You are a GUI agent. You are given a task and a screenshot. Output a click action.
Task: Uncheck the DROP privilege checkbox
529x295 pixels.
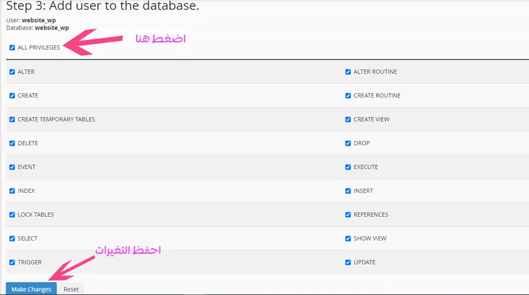(x=348, y=143)
